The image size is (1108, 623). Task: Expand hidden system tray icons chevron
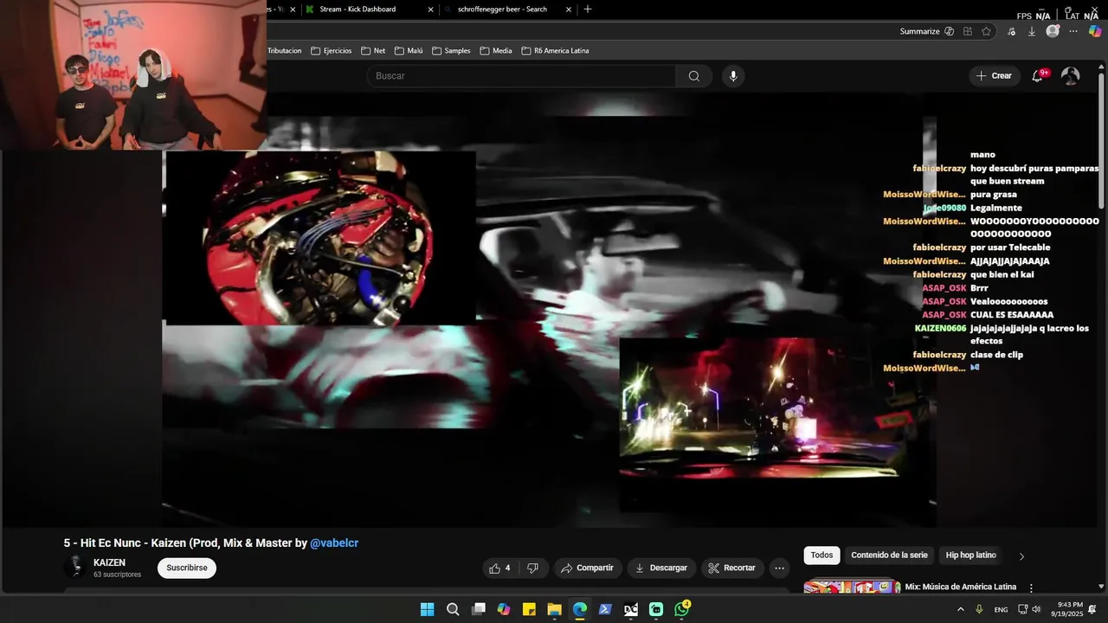coord(960,609)
